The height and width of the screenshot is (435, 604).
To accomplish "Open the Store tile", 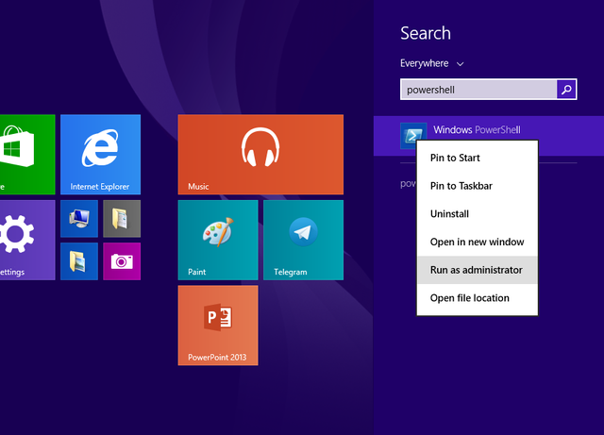I will (x=27, y=155).
